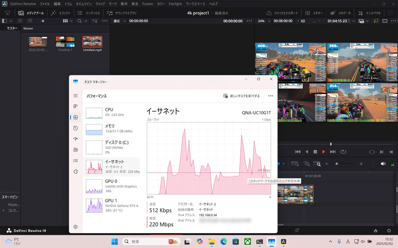Toggle the media pool bin list layout
This screenshot has width=398, height=248.
[x=4, y=21]
